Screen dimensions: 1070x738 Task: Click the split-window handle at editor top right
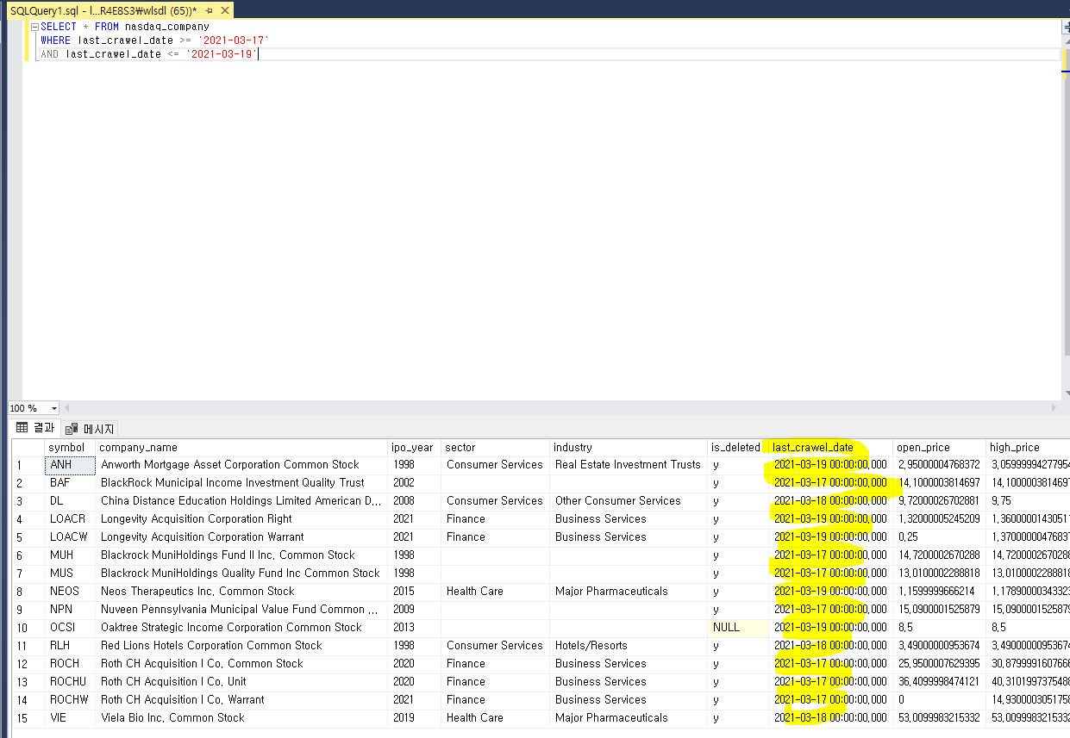(1066, 27)
